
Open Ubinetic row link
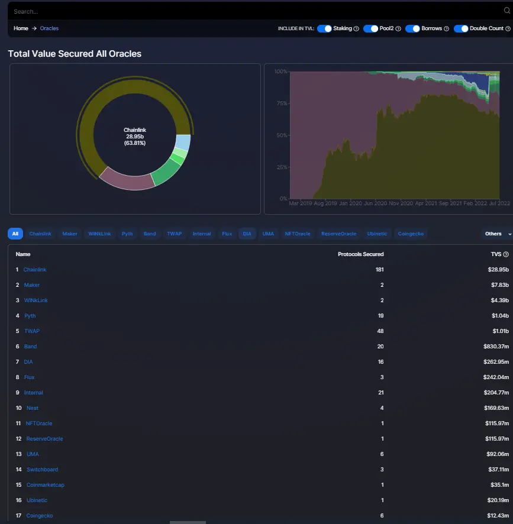[37, 500]
